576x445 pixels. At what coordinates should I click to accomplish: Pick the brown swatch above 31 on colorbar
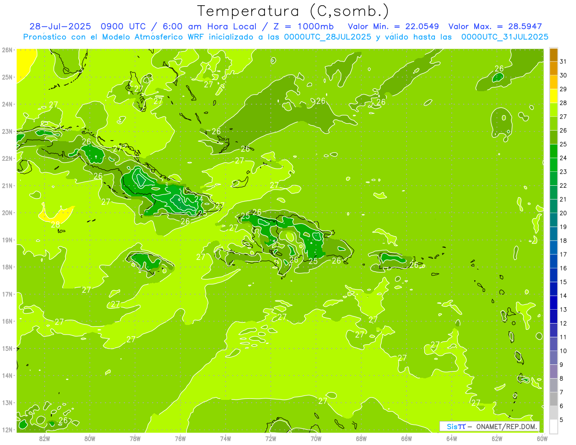553,55
